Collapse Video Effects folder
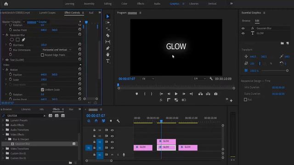Image resolution: width=294 pixels, height=165 pixels. pos(3,134)
